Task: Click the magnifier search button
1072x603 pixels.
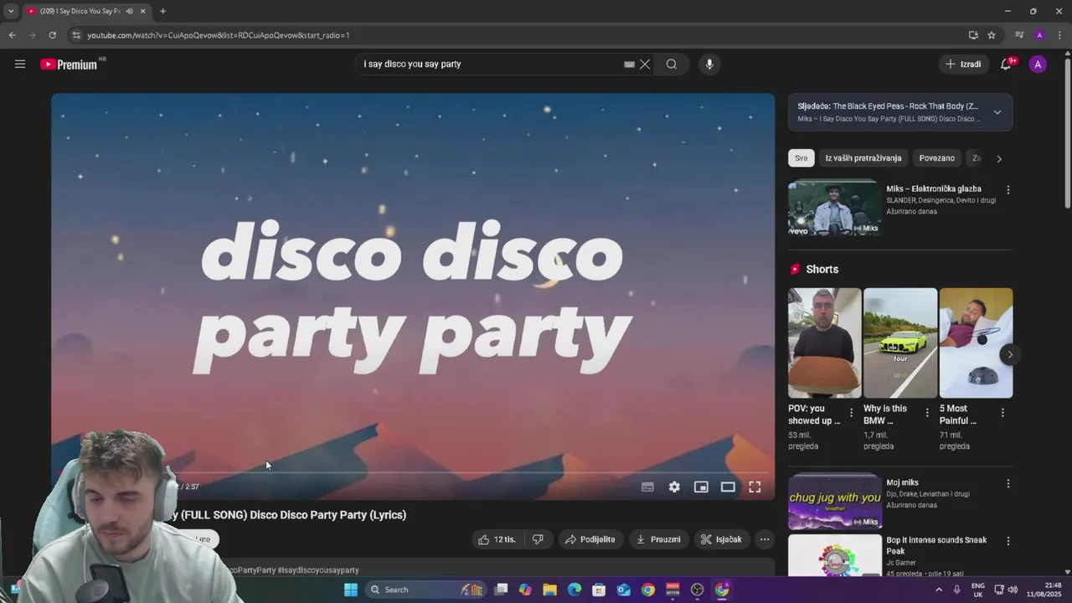Action: [672, 64]
